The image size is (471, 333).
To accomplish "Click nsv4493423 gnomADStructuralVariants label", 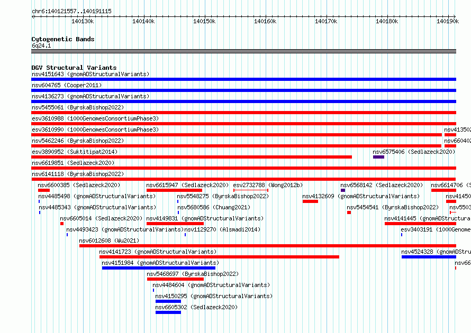I will pos(125,229).
